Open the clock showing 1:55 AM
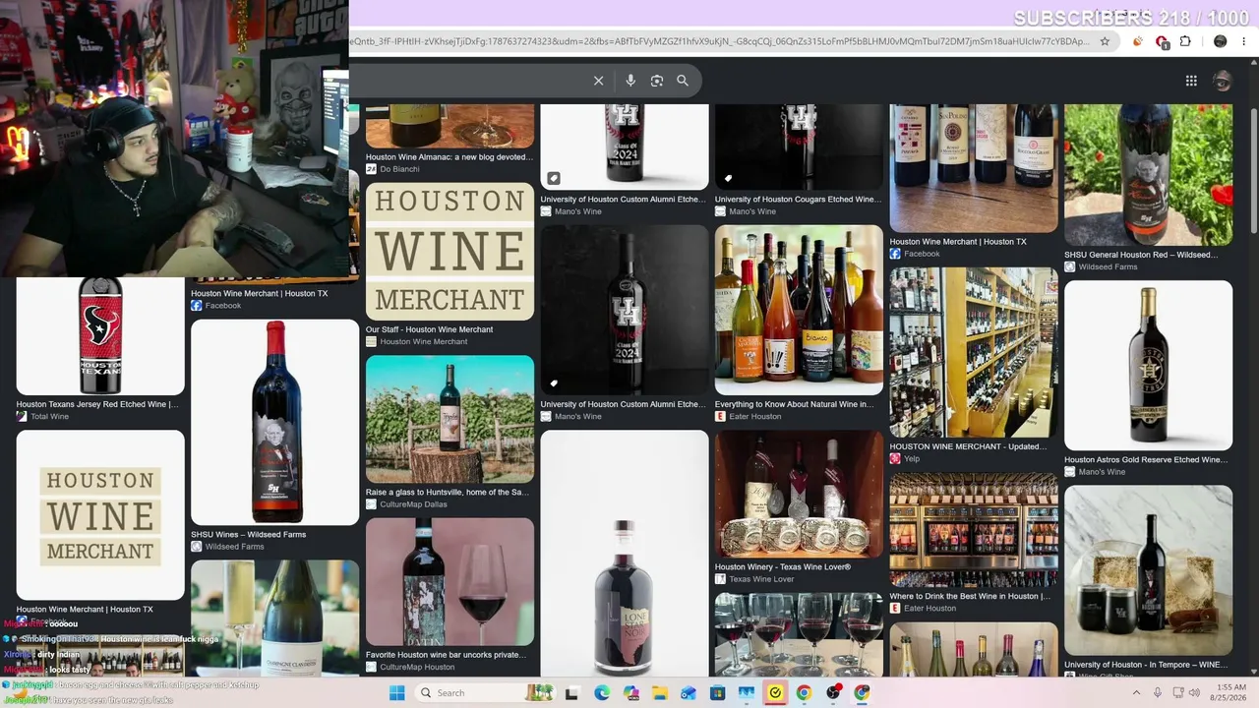Screen dimensions: 1259x708 (1229, 693)
